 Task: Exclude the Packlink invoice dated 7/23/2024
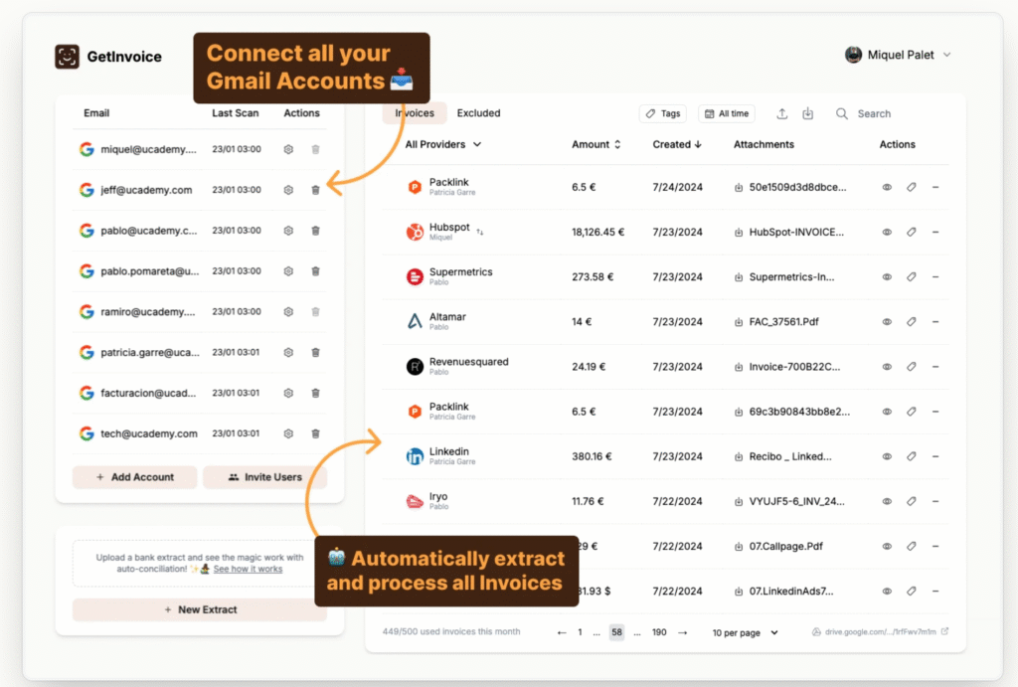point(935,411)
